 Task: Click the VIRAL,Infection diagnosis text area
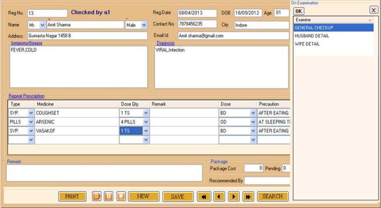[x=221, y=67]
